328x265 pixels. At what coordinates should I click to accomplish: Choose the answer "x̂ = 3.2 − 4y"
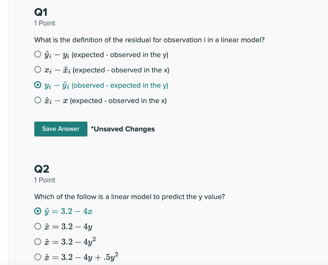pos(37,226)
